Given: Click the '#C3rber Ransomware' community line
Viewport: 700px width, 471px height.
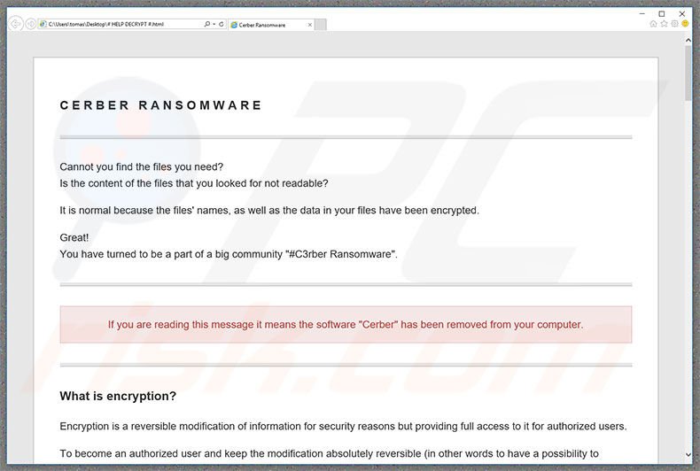Looking at the screenshot, I should 229,254.
